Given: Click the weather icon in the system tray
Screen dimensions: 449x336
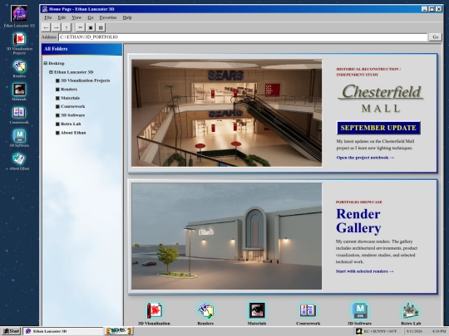Looking at the screenshot, I should pyautogui.click(x=359, y=331).
